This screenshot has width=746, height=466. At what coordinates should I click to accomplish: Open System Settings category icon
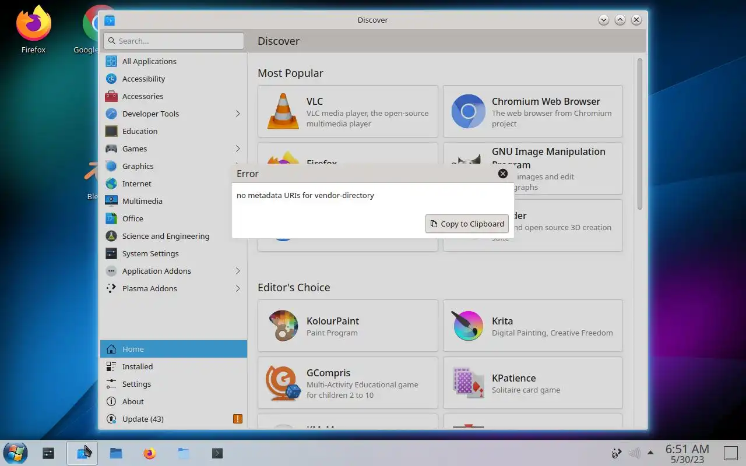point(111,253)
